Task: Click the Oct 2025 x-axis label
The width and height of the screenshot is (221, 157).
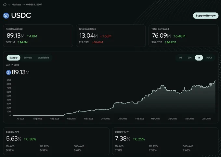Action: coord(71,119)
